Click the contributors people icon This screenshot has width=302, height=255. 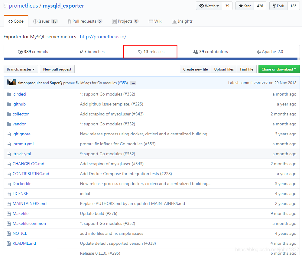196,52
